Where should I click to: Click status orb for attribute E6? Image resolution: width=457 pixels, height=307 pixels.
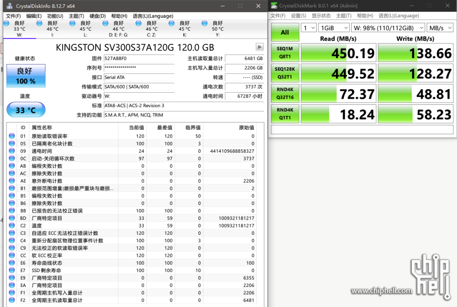(12, 263)
